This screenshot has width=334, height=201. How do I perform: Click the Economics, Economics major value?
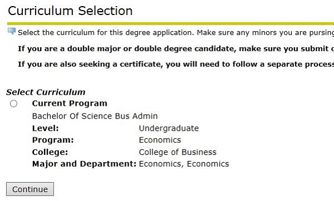pos(184,164)
